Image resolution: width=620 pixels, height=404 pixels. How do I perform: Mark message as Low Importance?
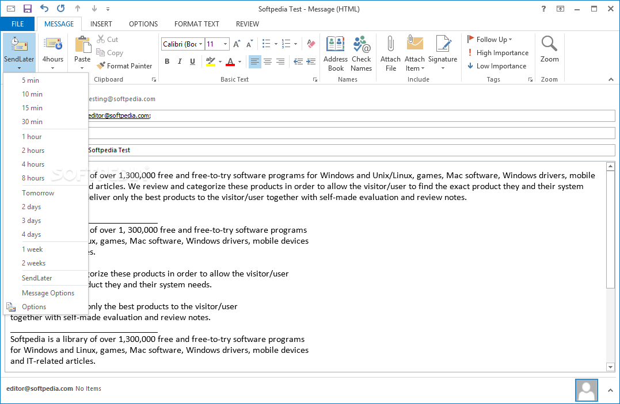[x=497, y=66]
